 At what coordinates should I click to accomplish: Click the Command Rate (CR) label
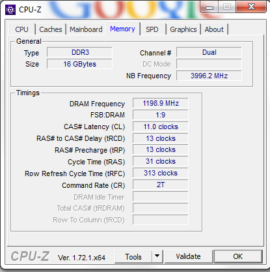coord(94,185)
